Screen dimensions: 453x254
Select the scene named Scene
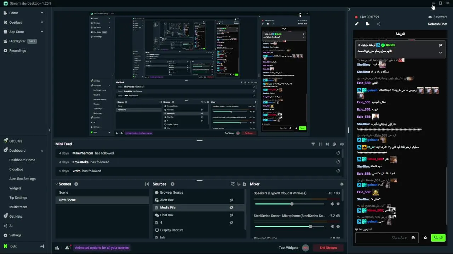click(102, 193)
